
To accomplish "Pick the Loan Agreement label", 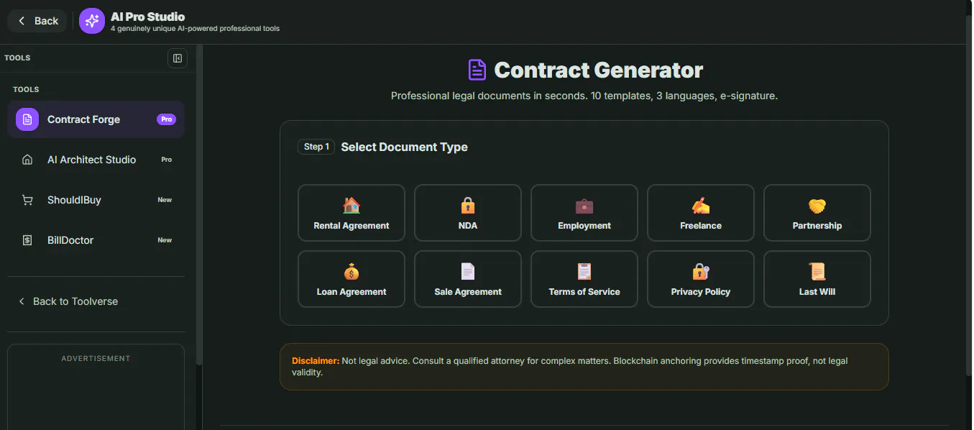I will click(x=352, y=292).
